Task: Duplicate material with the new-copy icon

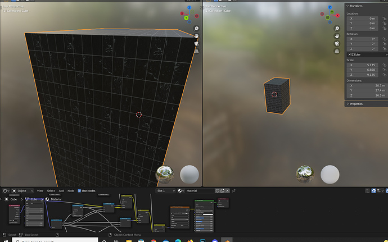Action: click(223, 190)
